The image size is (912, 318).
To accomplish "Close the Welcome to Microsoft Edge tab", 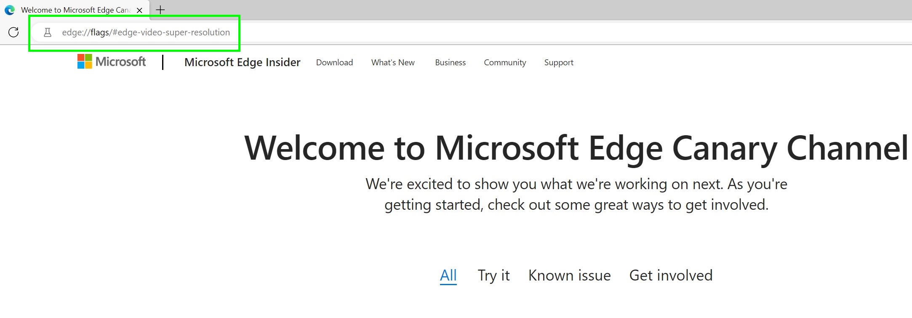I will point(139,10).
